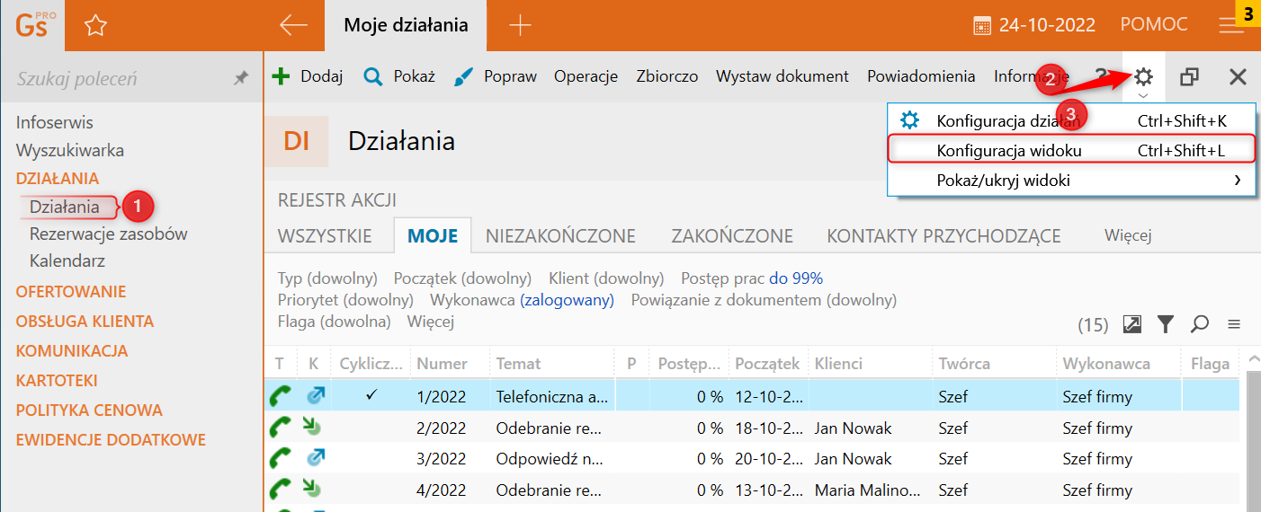
Task: Click the Wykonawca (zalogowany) filter link
Action: (567, 300)
